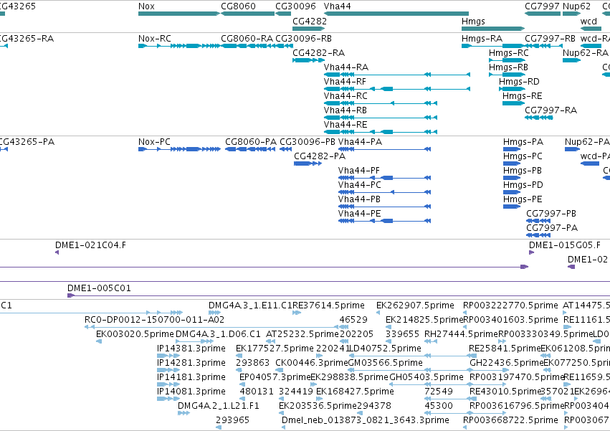
Task: Click the RC0-DP0012-150700-011-A02 EST label
Action: click(x=154, y=320)
